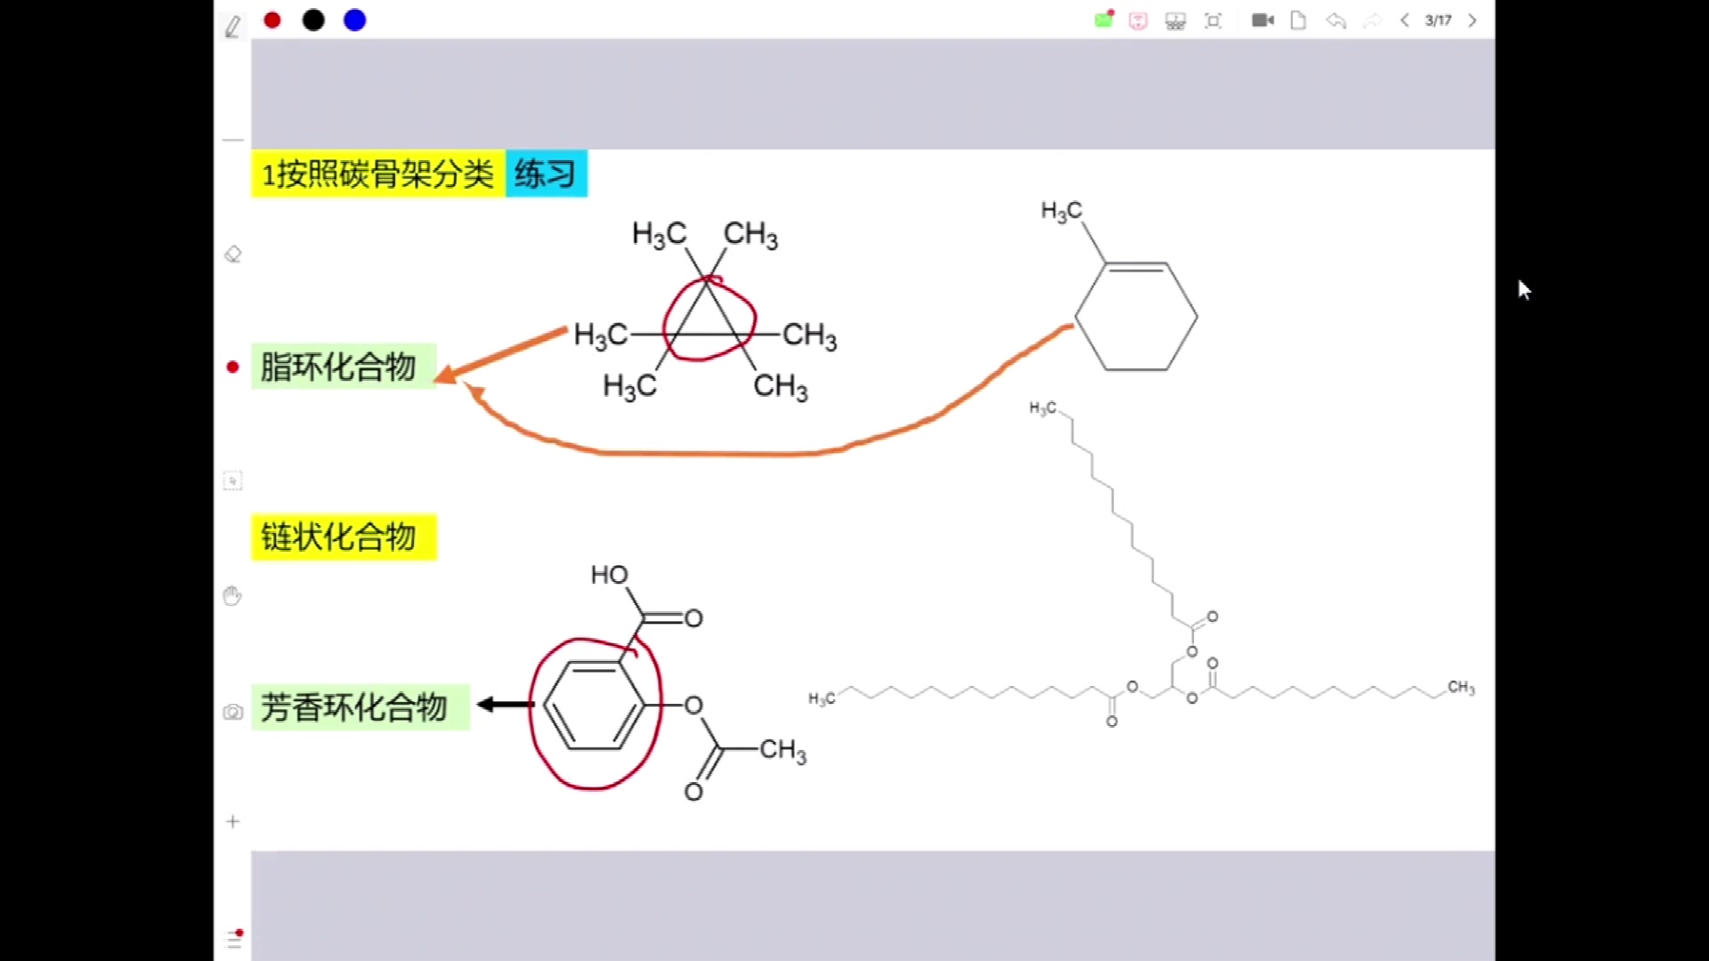Click the blue 练习 label
Viewport: 1709px width, 961px height.
(x=547, y=174)
